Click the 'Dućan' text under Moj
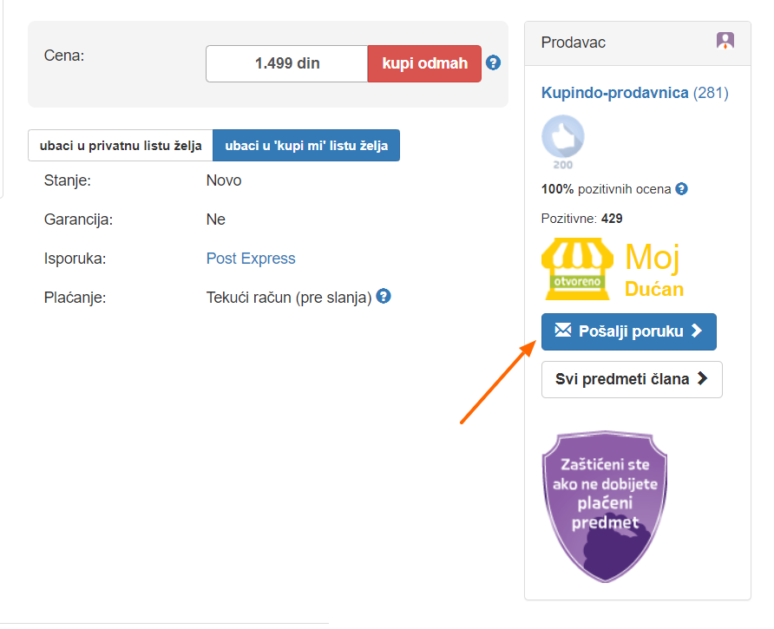The image size is (774, 629). (654, 289)
